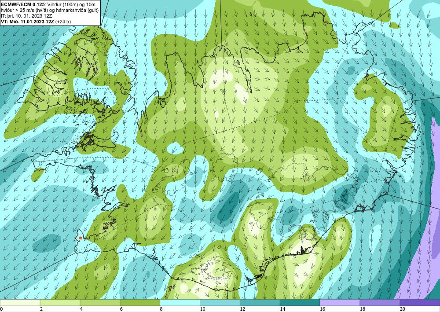The image size is (440, 312).
Task: Click the legend label "20"
Action: coord(403,309)
